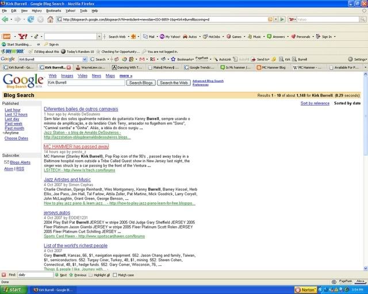Expand Search Web dropdown arrow
This screenshot has height=294, width=368.
tap(128, 37)
